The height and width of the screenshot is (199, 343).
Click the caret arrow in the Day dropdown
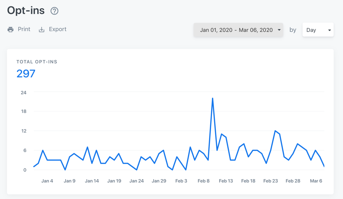point(329,30)
